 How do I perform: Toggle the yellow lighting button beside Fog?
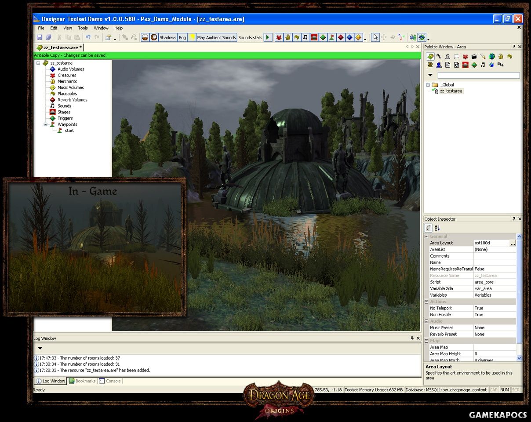[x=192, y=38]
